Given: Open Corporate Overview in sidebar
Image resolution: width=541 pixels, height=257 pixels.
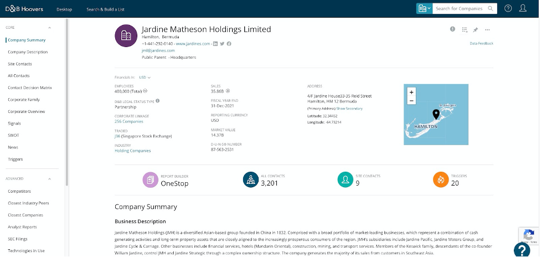Looking at the screenshot, I should click(27, 111).
